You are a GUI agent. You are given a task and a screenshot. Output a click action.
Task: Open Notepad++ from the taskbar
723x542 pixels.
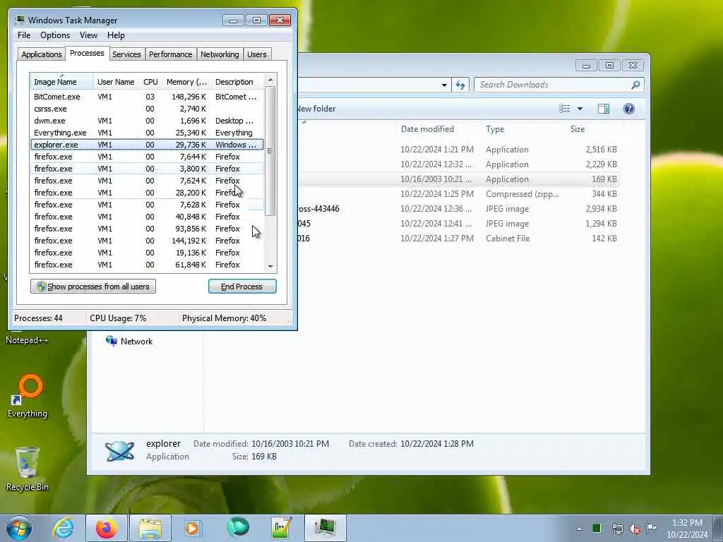pos(281,528)
